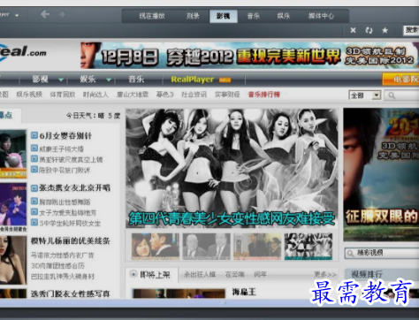Select the first thumbnail under the feature image
Screen dimensions: 419x320
pos(156,247)
